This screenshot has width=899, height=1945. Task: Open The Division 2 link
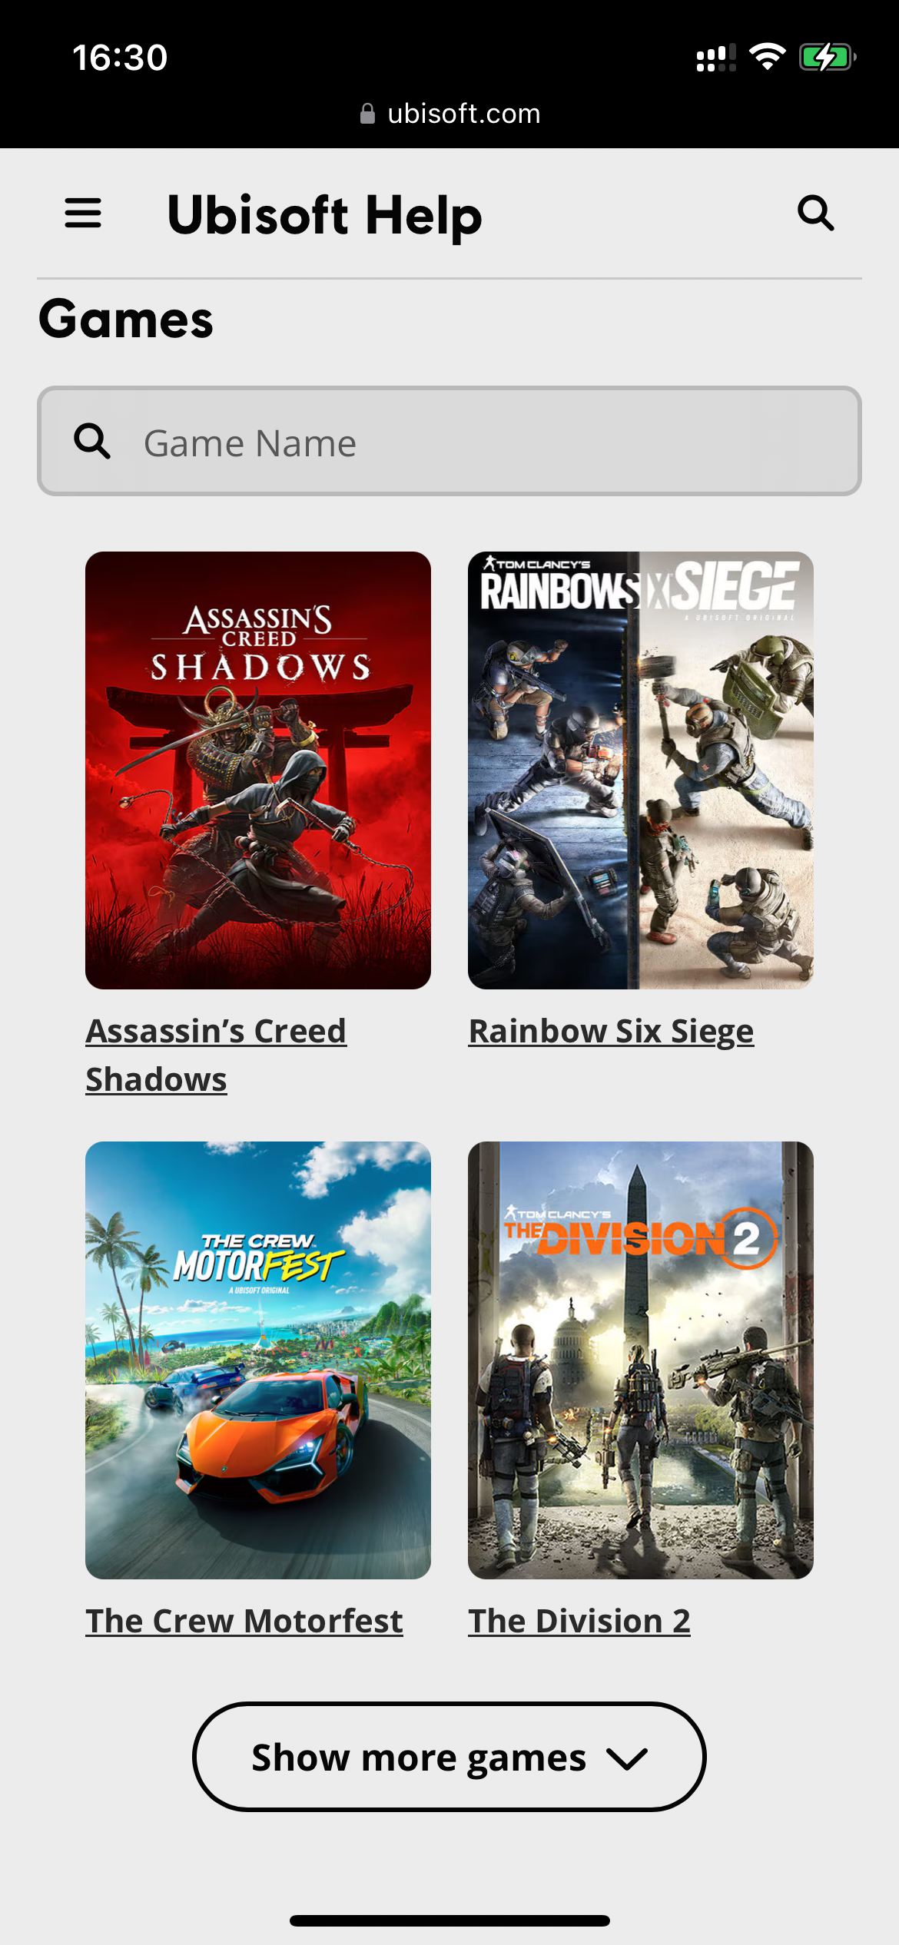579,1621
